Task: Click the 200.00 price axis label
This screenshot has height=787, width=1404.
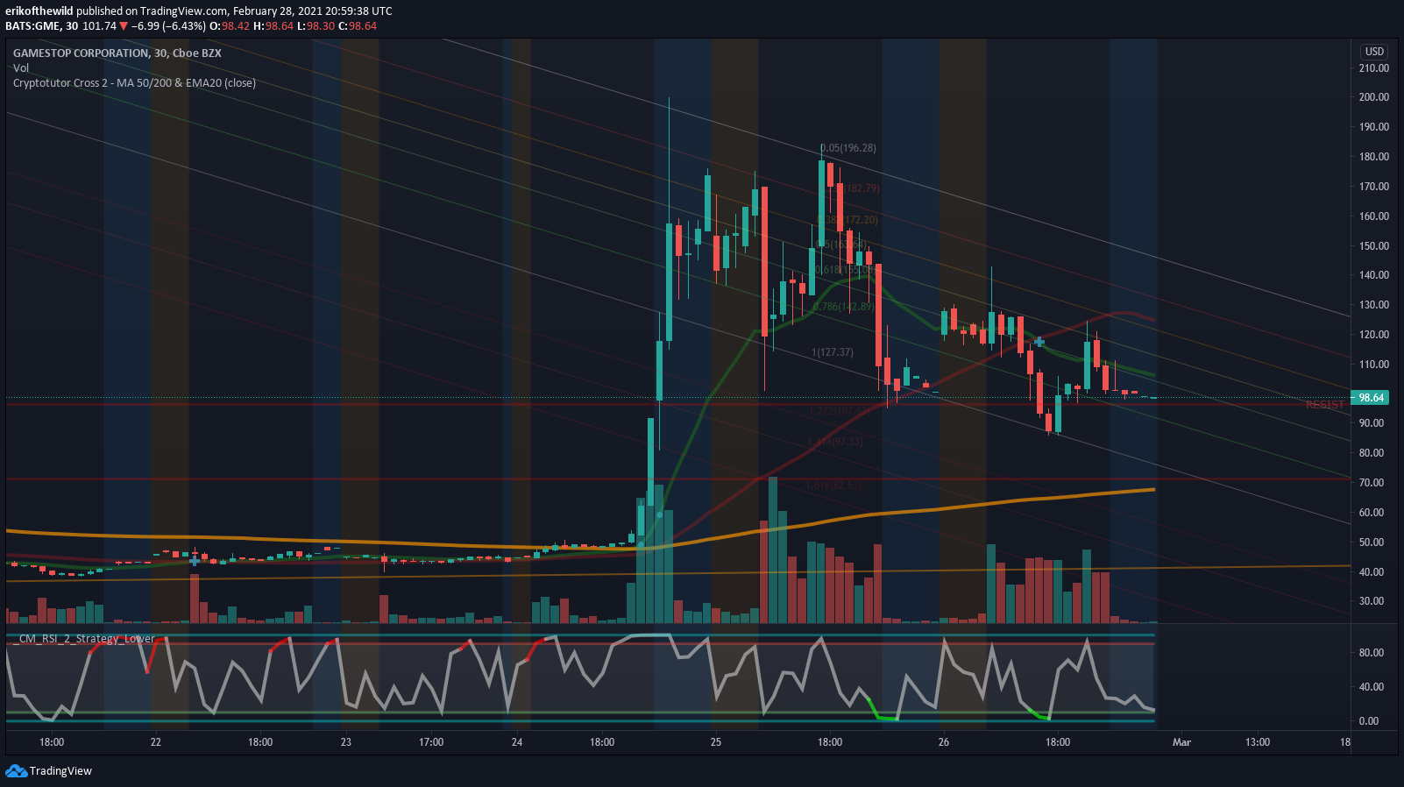Action: pyautogui.click(x=1373, y=97)
